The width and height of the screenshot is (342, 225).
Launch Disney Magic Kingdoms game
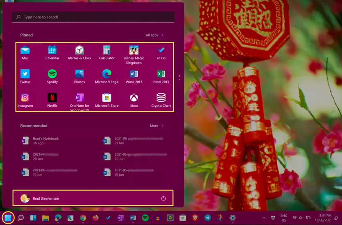click(134, 55)
